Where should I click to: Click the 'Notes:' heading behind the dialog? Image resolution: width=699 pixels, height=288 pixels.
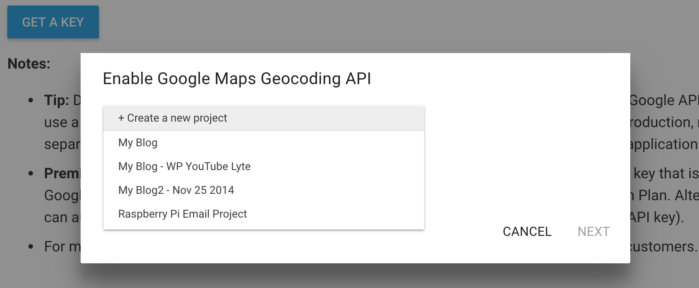pyautogui.click(x=29, y=64)
